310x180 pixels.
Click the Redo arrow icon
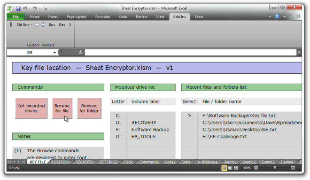[x=35, y=8]
